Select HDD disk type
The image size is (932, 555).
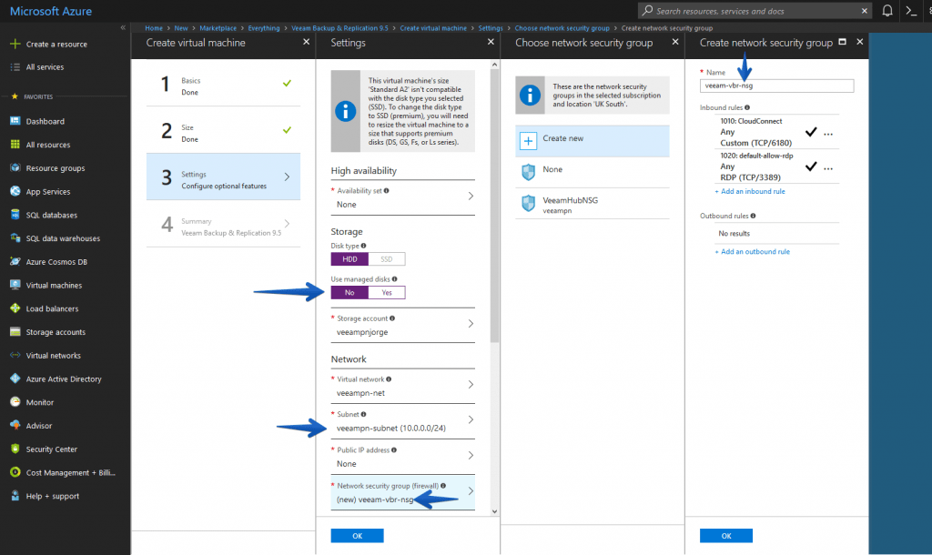tap(350, 259)
